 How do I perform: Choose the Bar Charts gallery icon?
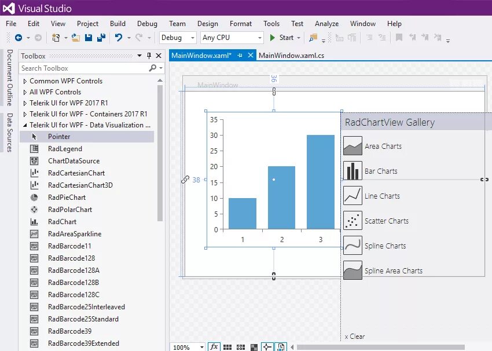pyautogui.click(x=353, y=170)
